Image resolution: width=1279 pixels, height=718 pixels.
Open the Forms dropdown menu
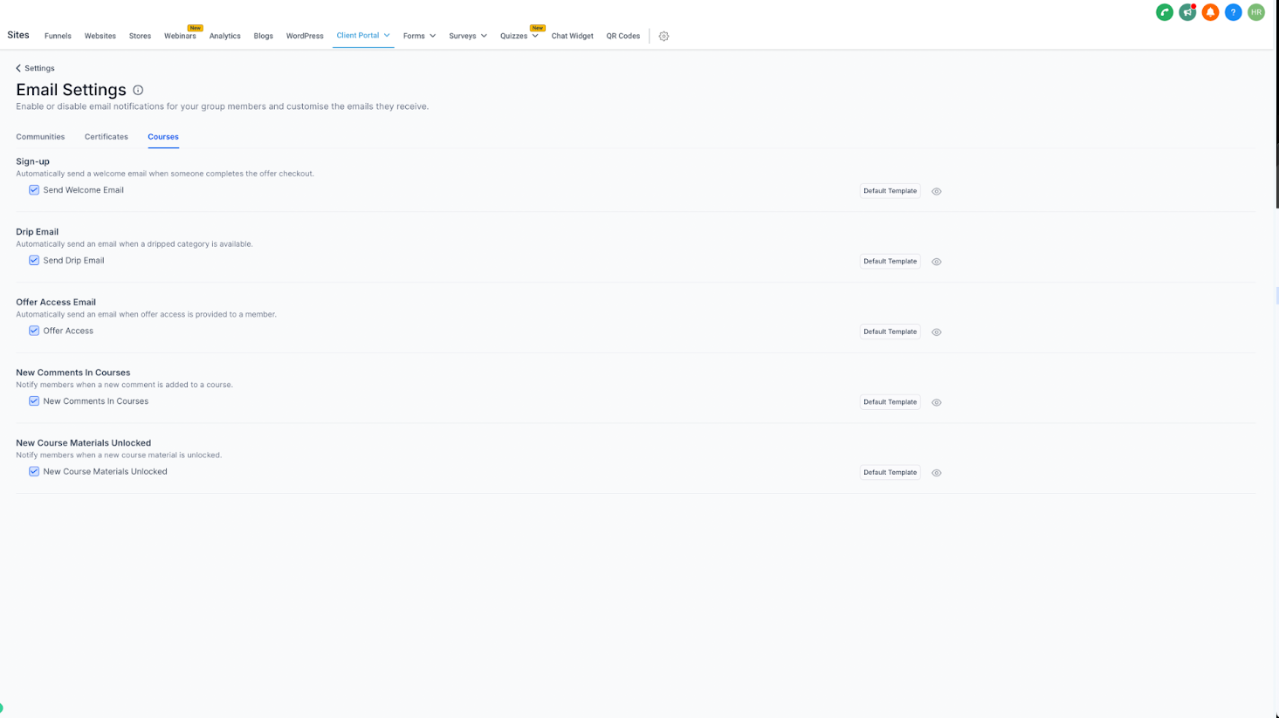[419, 36]
